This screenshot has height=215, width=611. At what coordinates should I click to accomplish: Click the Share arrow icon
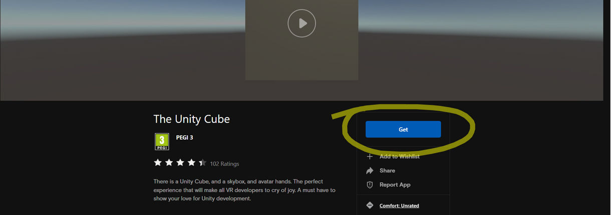(370, 170)
